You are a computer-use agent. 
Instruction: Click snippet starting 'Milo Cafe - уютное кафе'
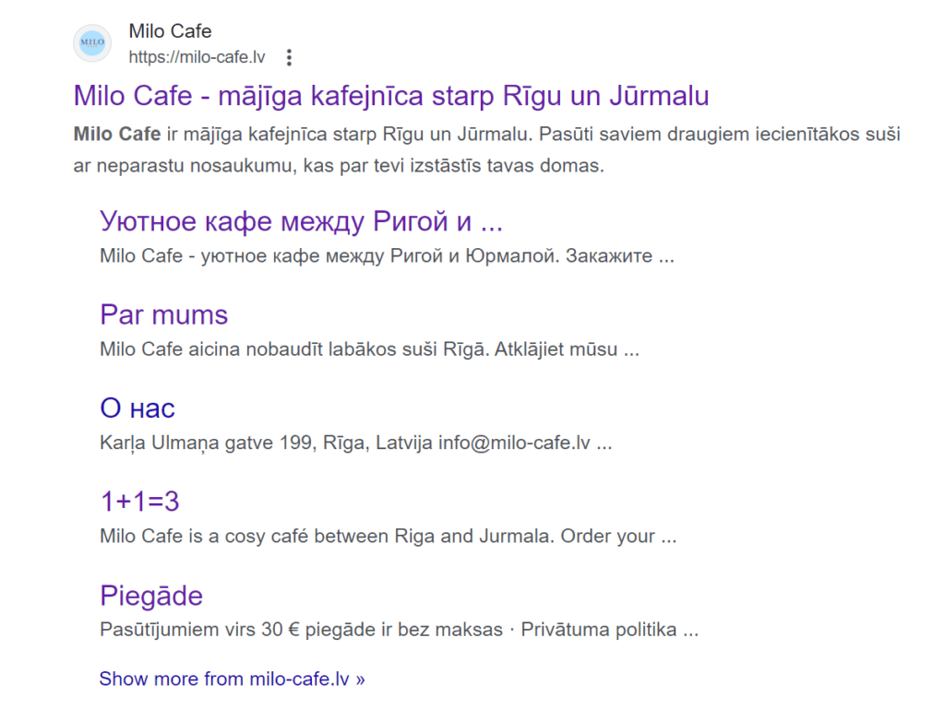coord(386,256)
